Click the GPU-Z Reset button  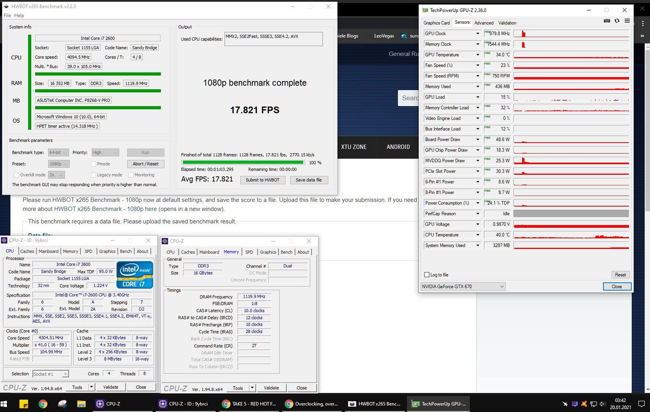pyautogui.click(x=620, y=275)
